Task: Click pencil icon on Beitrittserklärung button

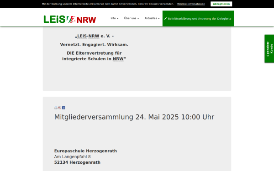Action: (x=166, y=18)
